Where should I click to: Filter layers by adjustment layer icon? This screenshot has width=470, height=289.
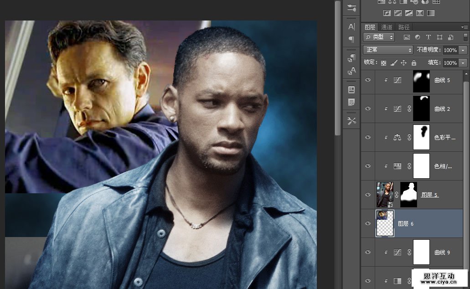tap(417, 37)
